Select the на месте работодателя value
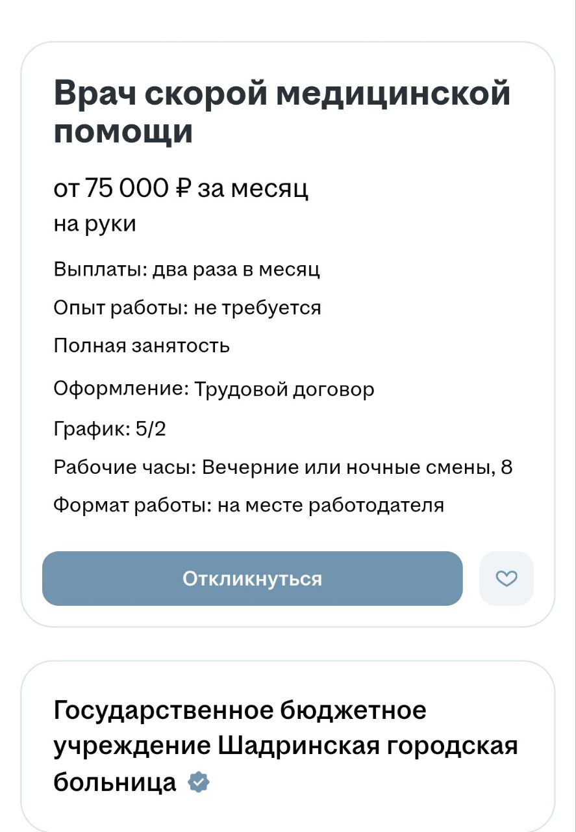Viewport: 576px width, 832px height. point(331,505)
